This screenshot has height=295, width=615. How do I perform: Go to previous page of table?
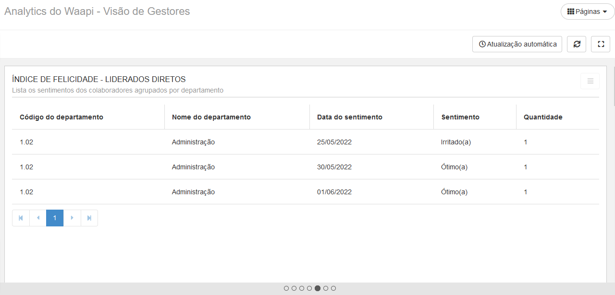[38, 218]
